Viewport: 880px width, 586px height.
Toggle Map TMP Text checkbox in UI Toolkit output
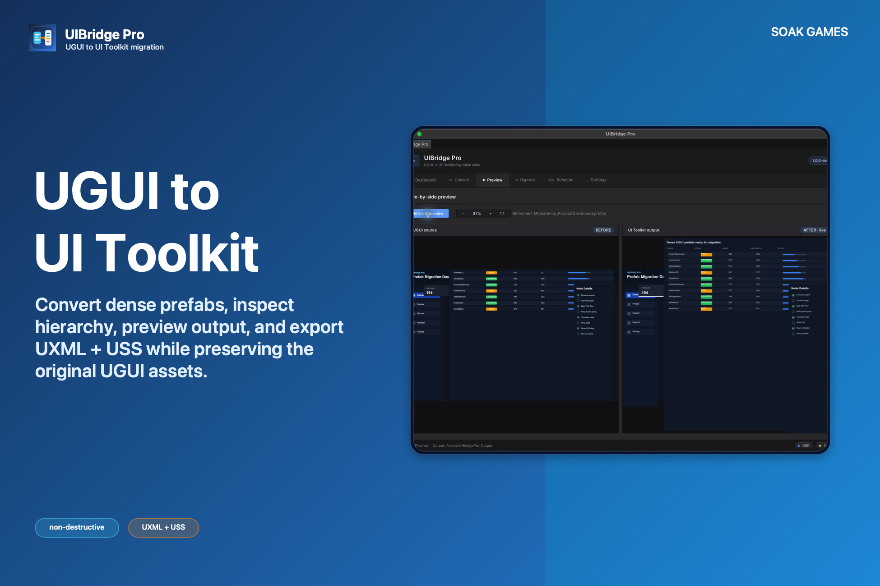793,306
